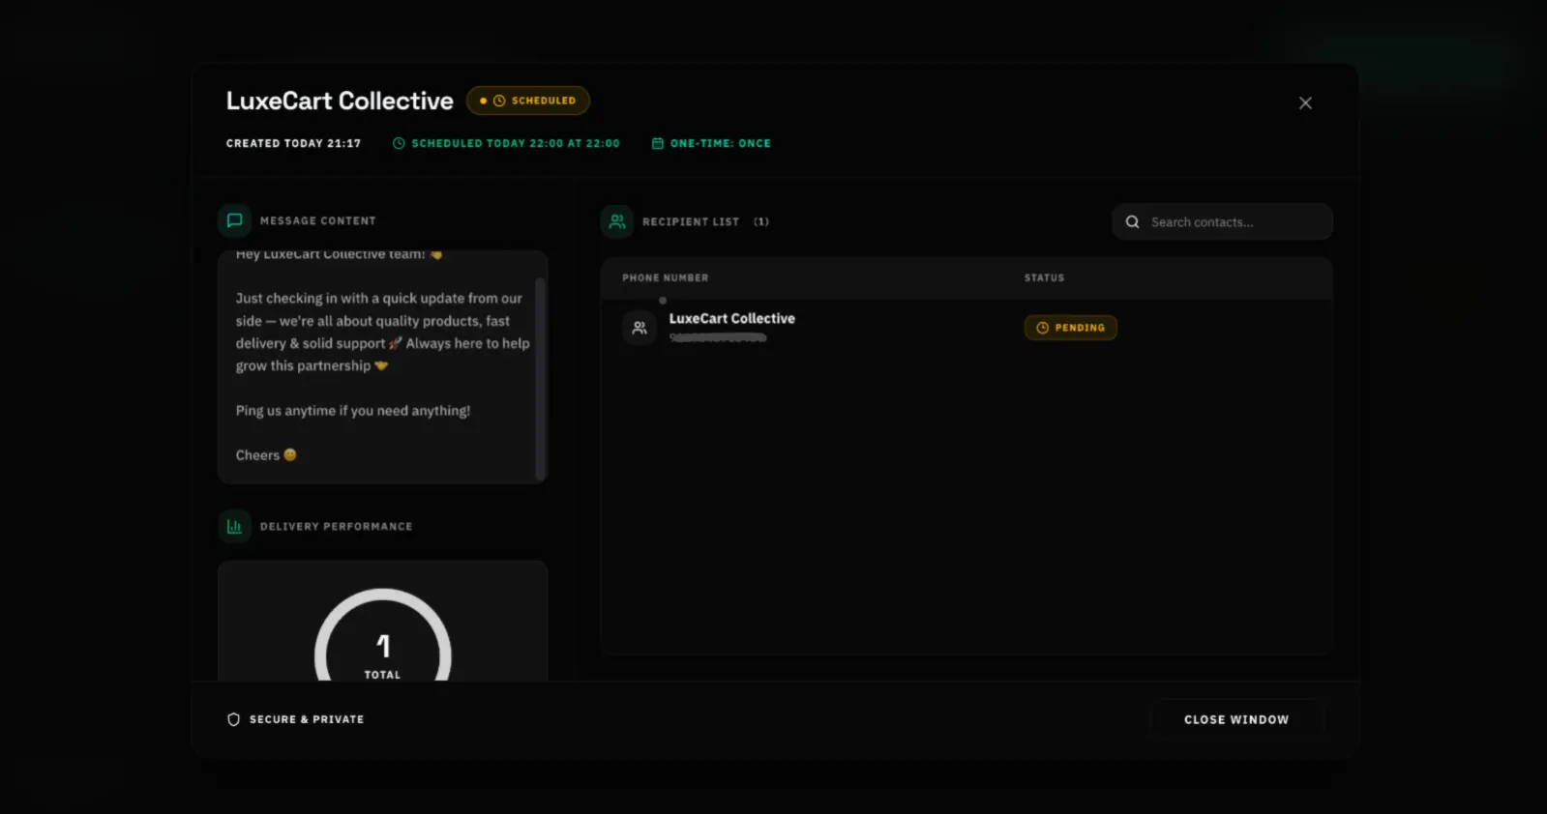Screen dimensions: 1547x814
Task: Click the message content scrollbar
Action: click(540, 377)
